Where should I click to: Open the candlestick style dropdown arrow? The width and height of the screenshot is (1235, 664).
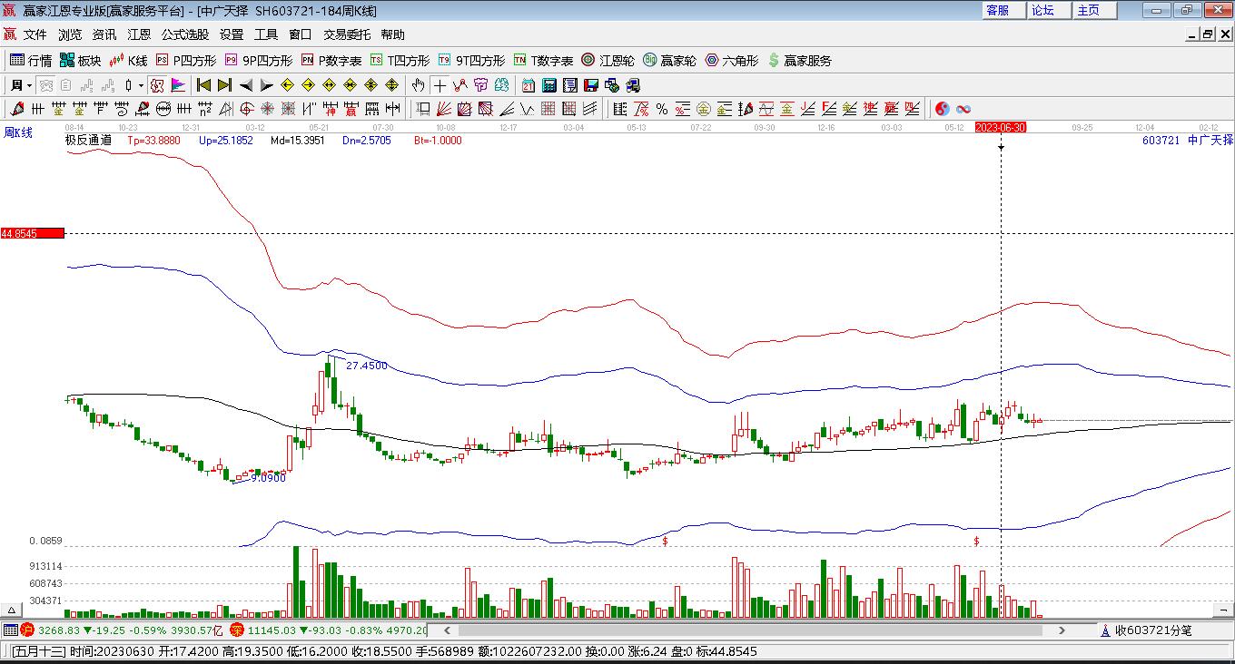[x=141, y=85]
